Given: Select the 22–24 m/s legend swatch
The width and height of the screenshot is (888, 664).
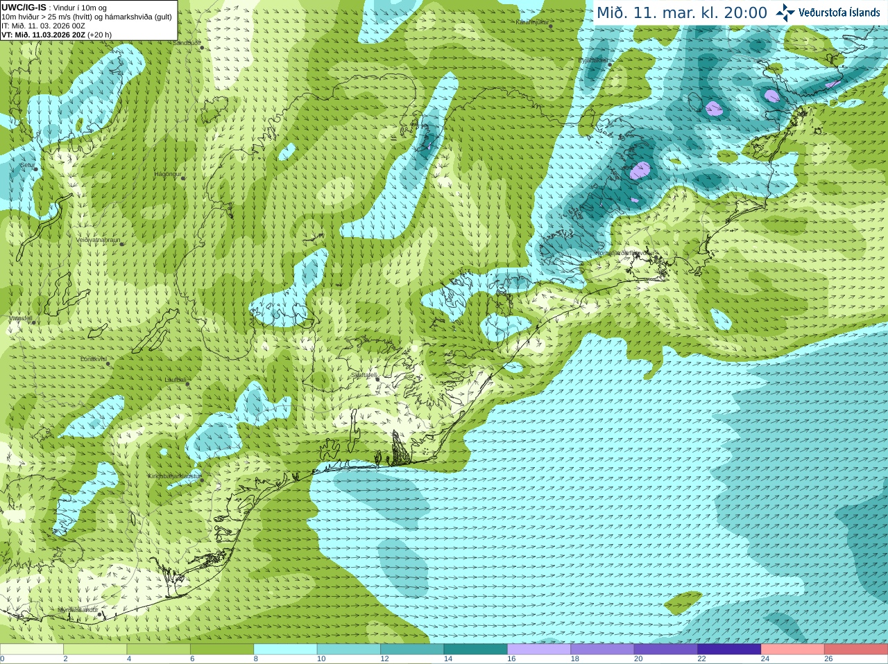Looking at the screenshot, I should 729,649.
